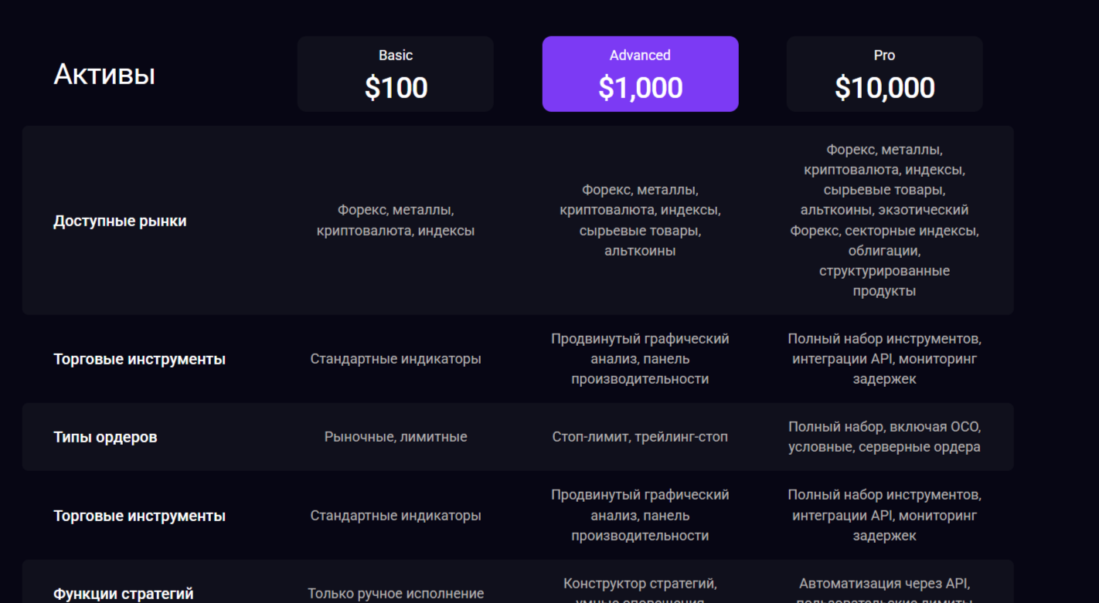Click the "Полный набор, включая OCO" cell
The image size is (1099, 603).
coord(884,437)
